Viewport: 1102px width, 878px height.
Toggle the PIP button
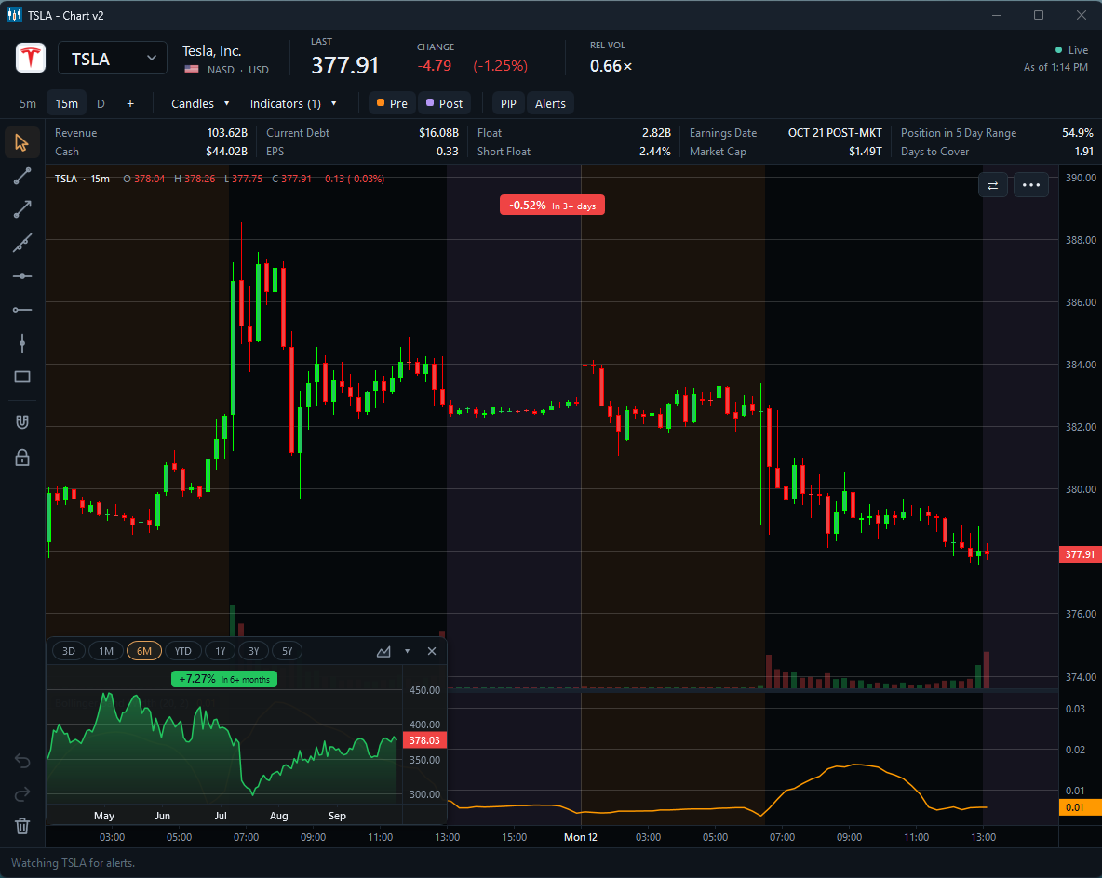tap(508, 103)
